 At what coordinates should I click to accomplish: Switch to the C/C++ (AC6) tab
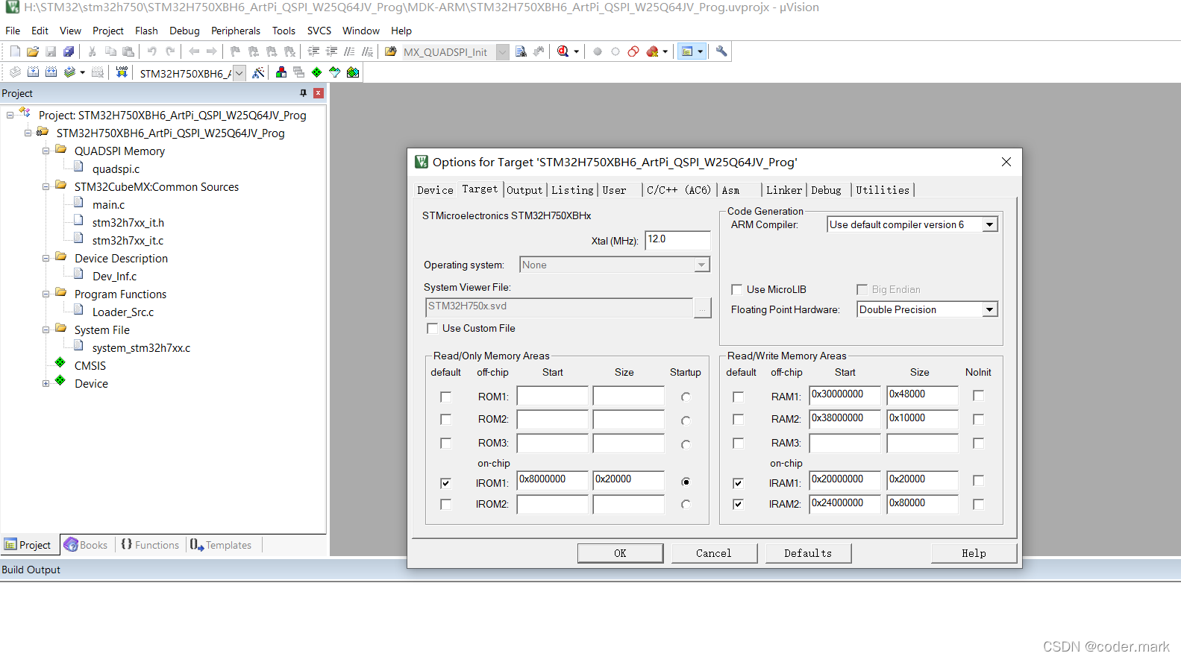(679, 190)
